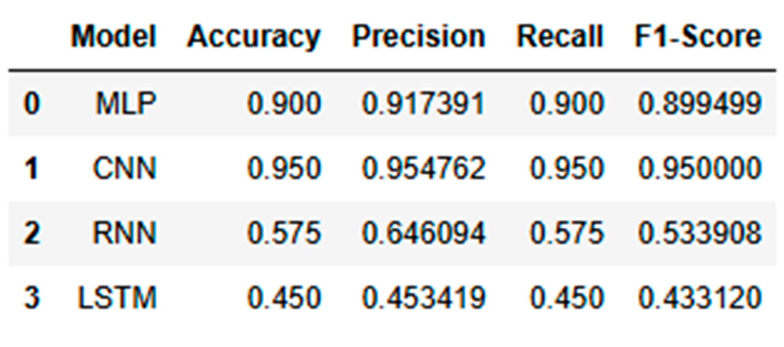Select RNN F1-Score value 0.533908
The height and width of the screenshot is (347, 784).
tap(700, 233)
